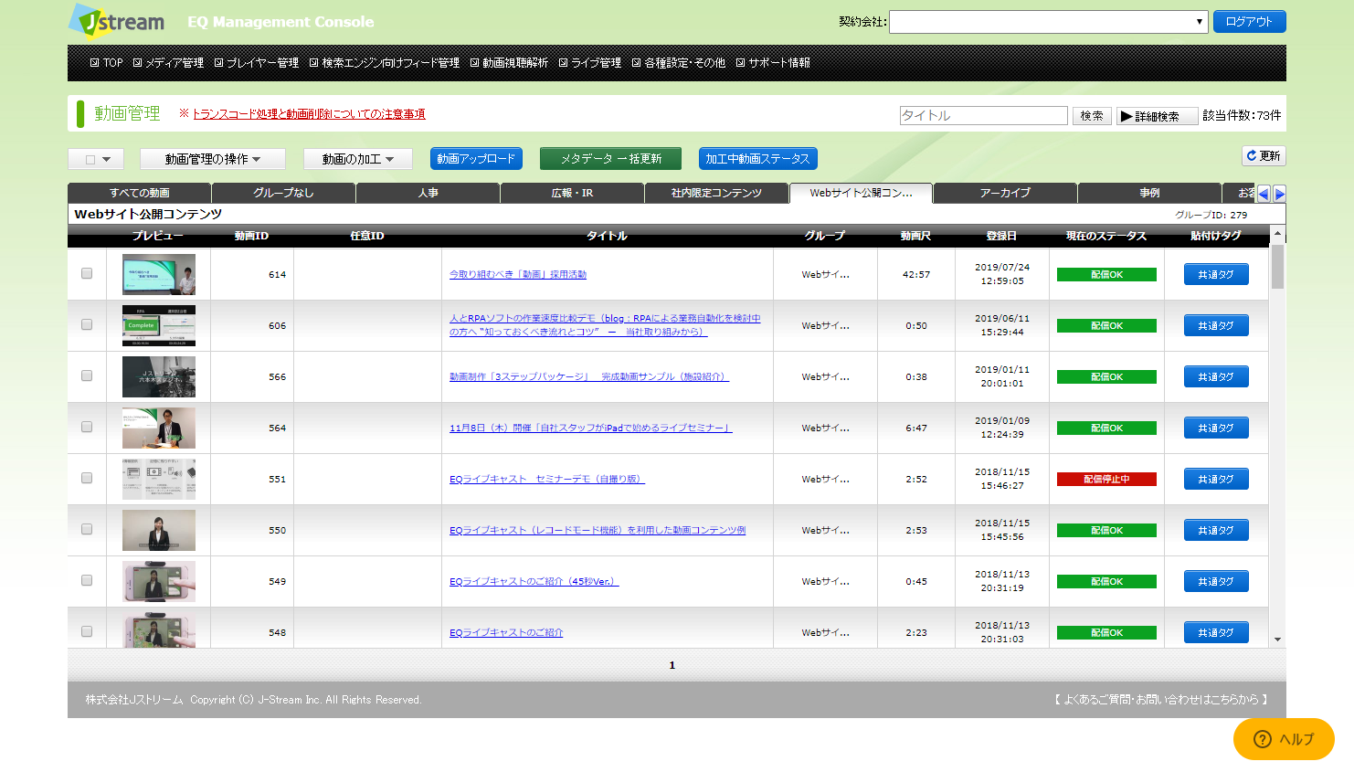Expand the 動画管理の操作 dropdown
Screen dimensions: 1354x772
[x=212, y=157]
